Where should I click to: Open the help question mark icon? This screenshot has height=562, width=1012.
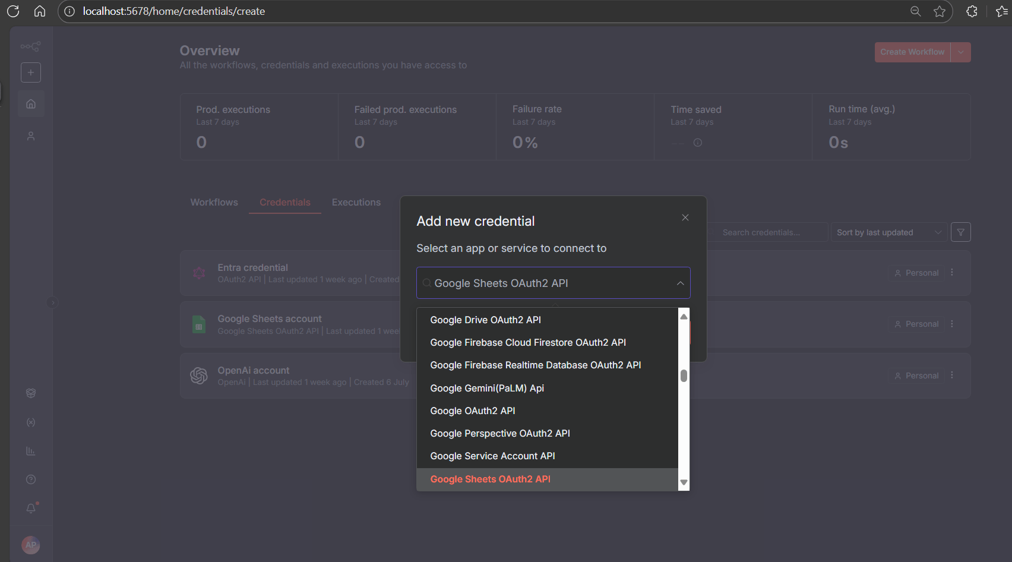coord(31,479)
